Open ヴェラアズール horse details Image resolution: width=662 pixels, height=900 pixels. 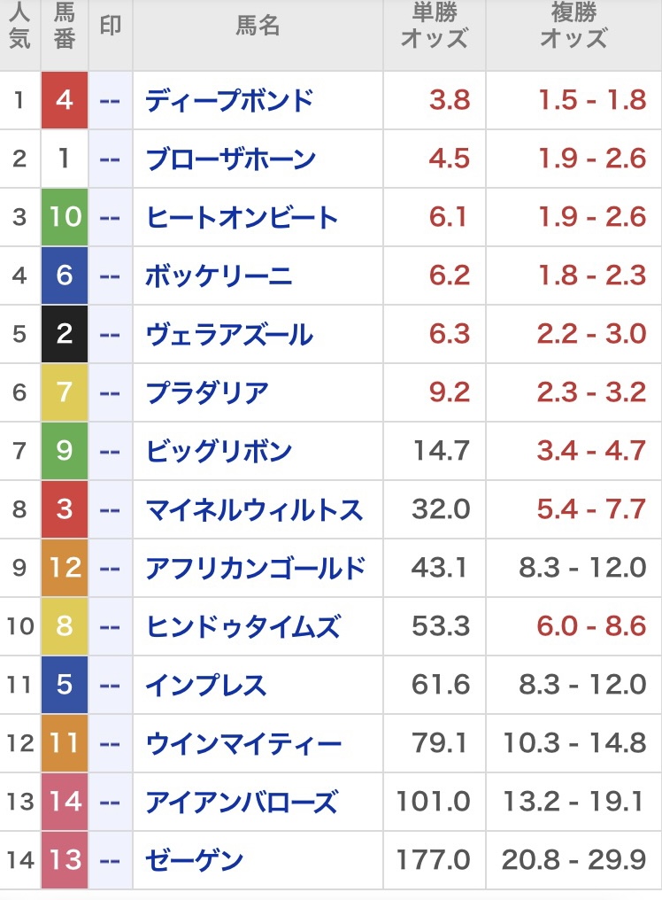pyautogui.click(x=229, y=335)
